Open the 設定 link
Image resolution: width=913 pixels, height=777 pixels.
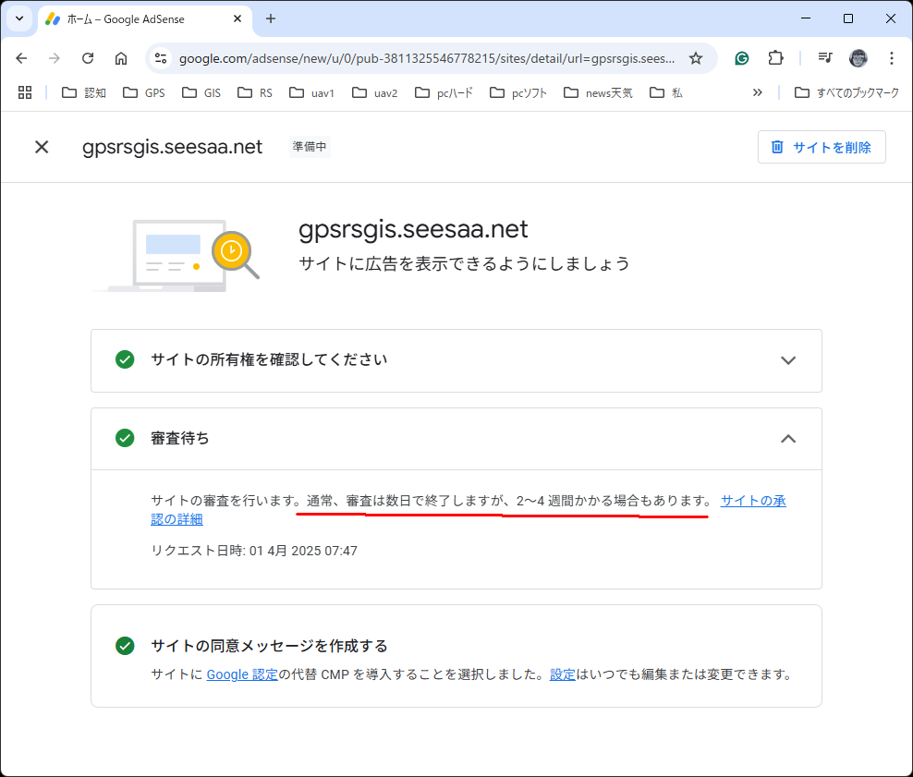coord(563,674)
